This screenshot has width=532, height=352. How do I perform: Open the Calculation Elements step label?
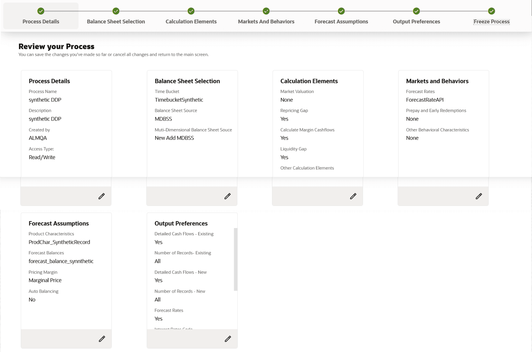click(191, 22)
